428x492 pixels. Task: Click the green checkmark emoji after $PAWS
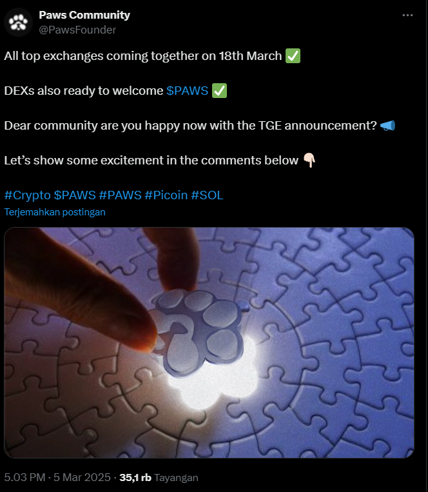[x=220, y=91]
